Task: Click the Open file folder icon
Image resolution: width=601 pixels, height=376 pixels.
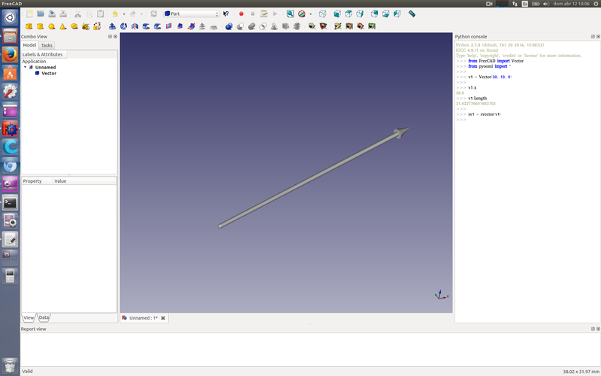Action: [41, 14]
